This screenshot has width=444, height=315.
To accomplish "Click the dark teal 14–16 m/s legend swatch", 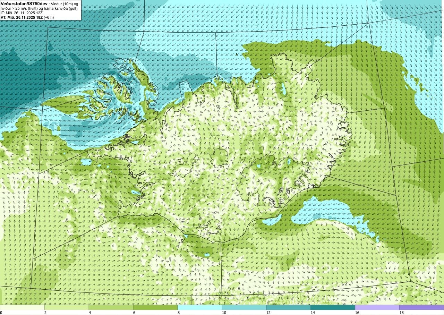I will tap(333, 307).
